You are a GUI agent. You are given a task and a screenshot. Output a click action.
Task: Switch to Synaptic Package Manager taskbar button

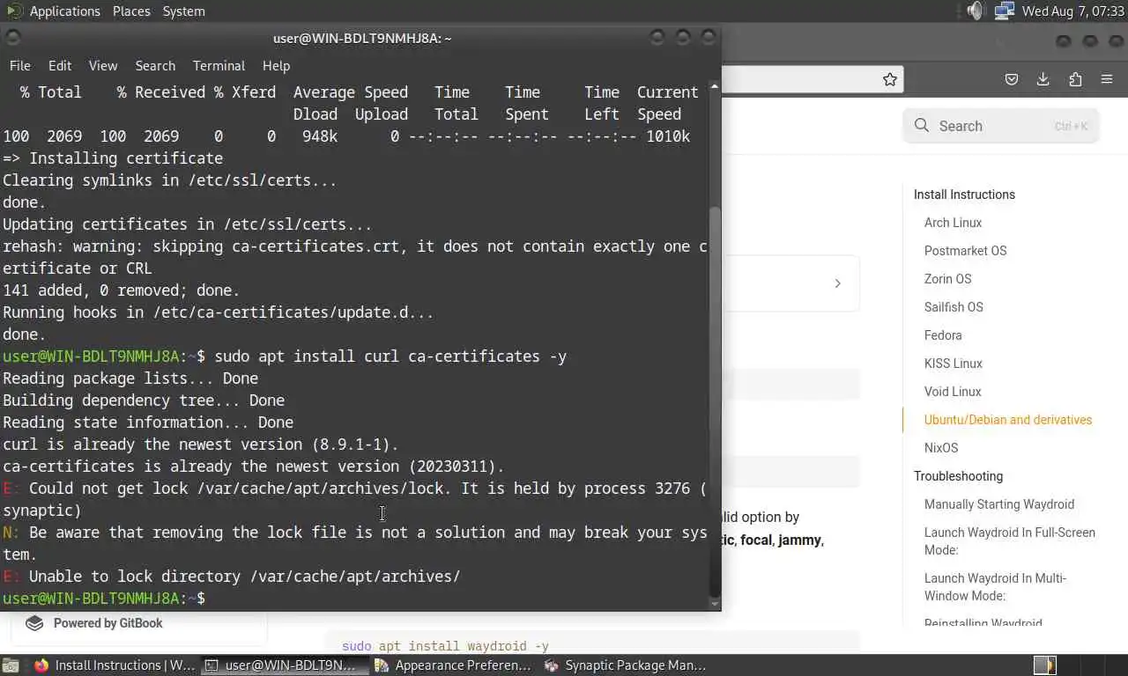[625, 665]
